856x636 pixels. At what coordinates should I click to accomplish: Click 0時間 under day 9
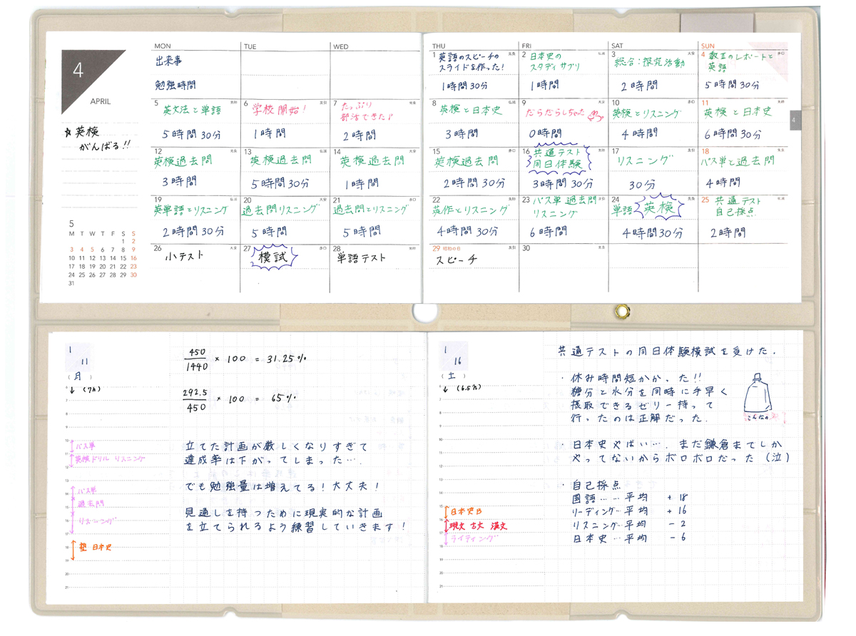(545, 133)
